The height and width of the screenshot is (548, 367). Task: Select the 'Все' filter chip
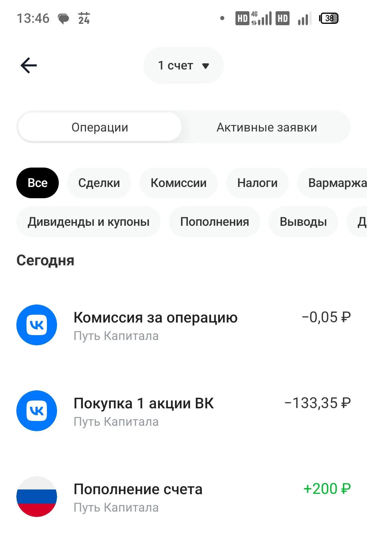tap(37, 183)
